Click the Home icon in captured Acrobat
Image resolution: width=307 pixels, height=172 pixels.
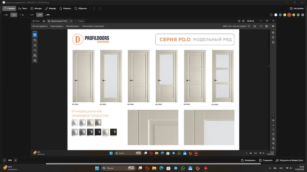(44, 21)
